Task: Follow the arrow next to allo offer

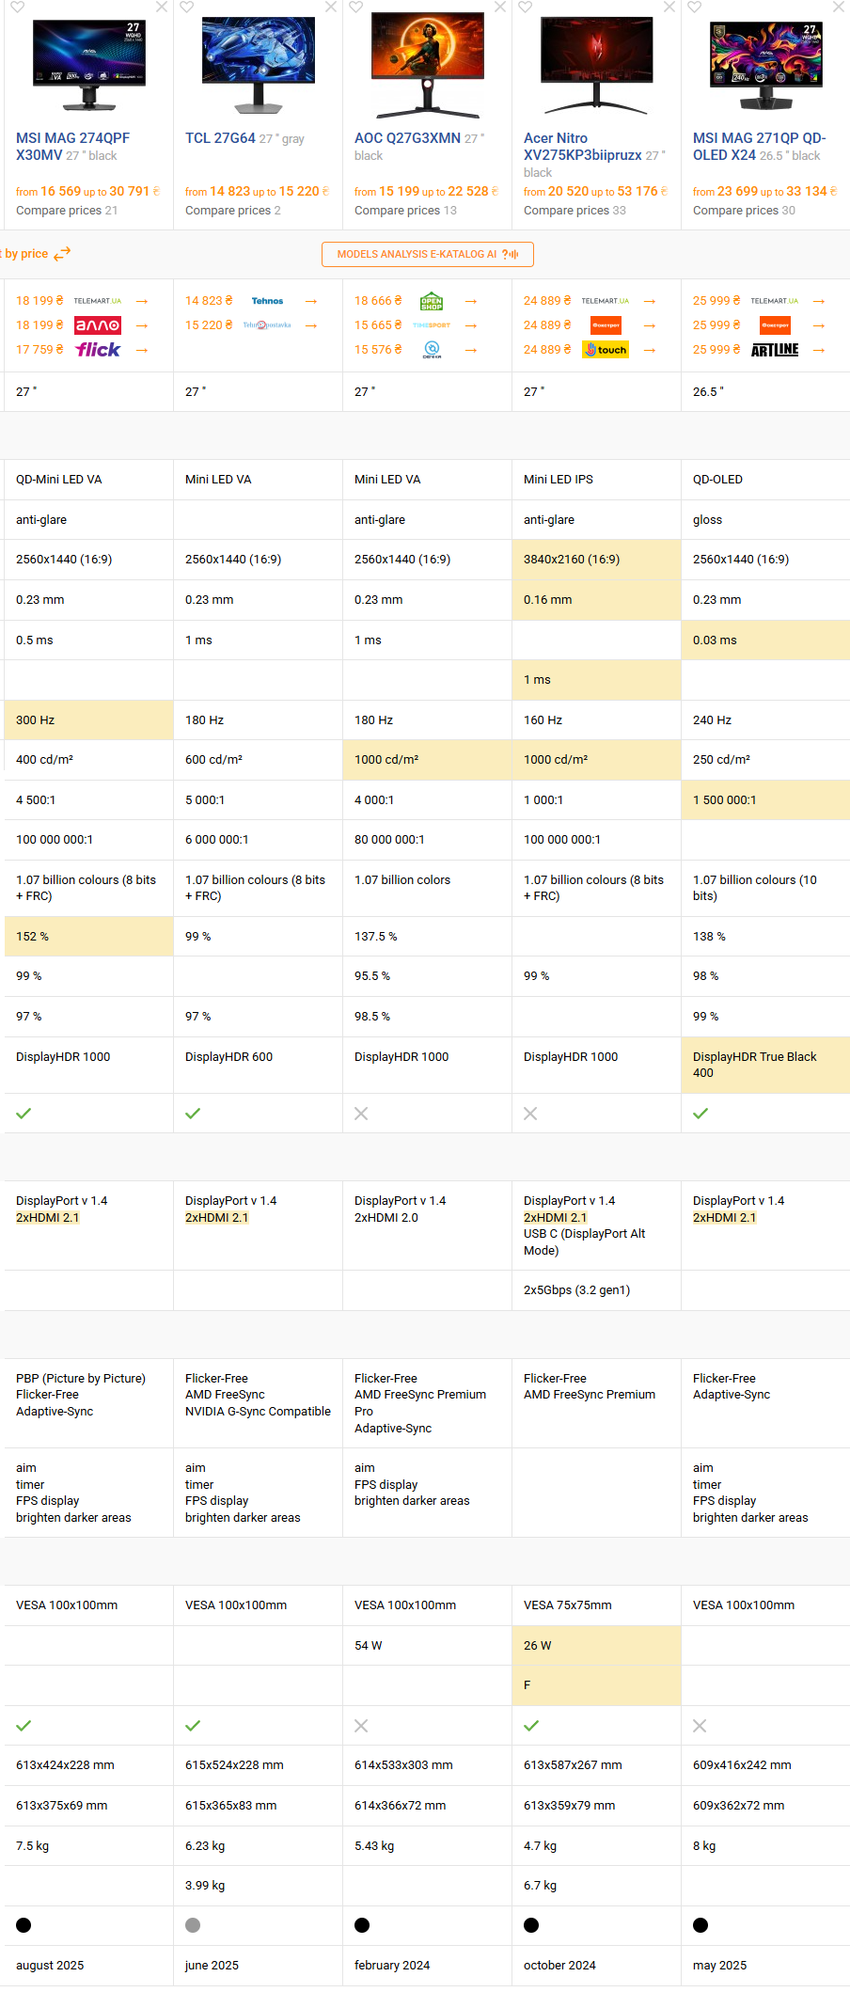Action: 142,325
